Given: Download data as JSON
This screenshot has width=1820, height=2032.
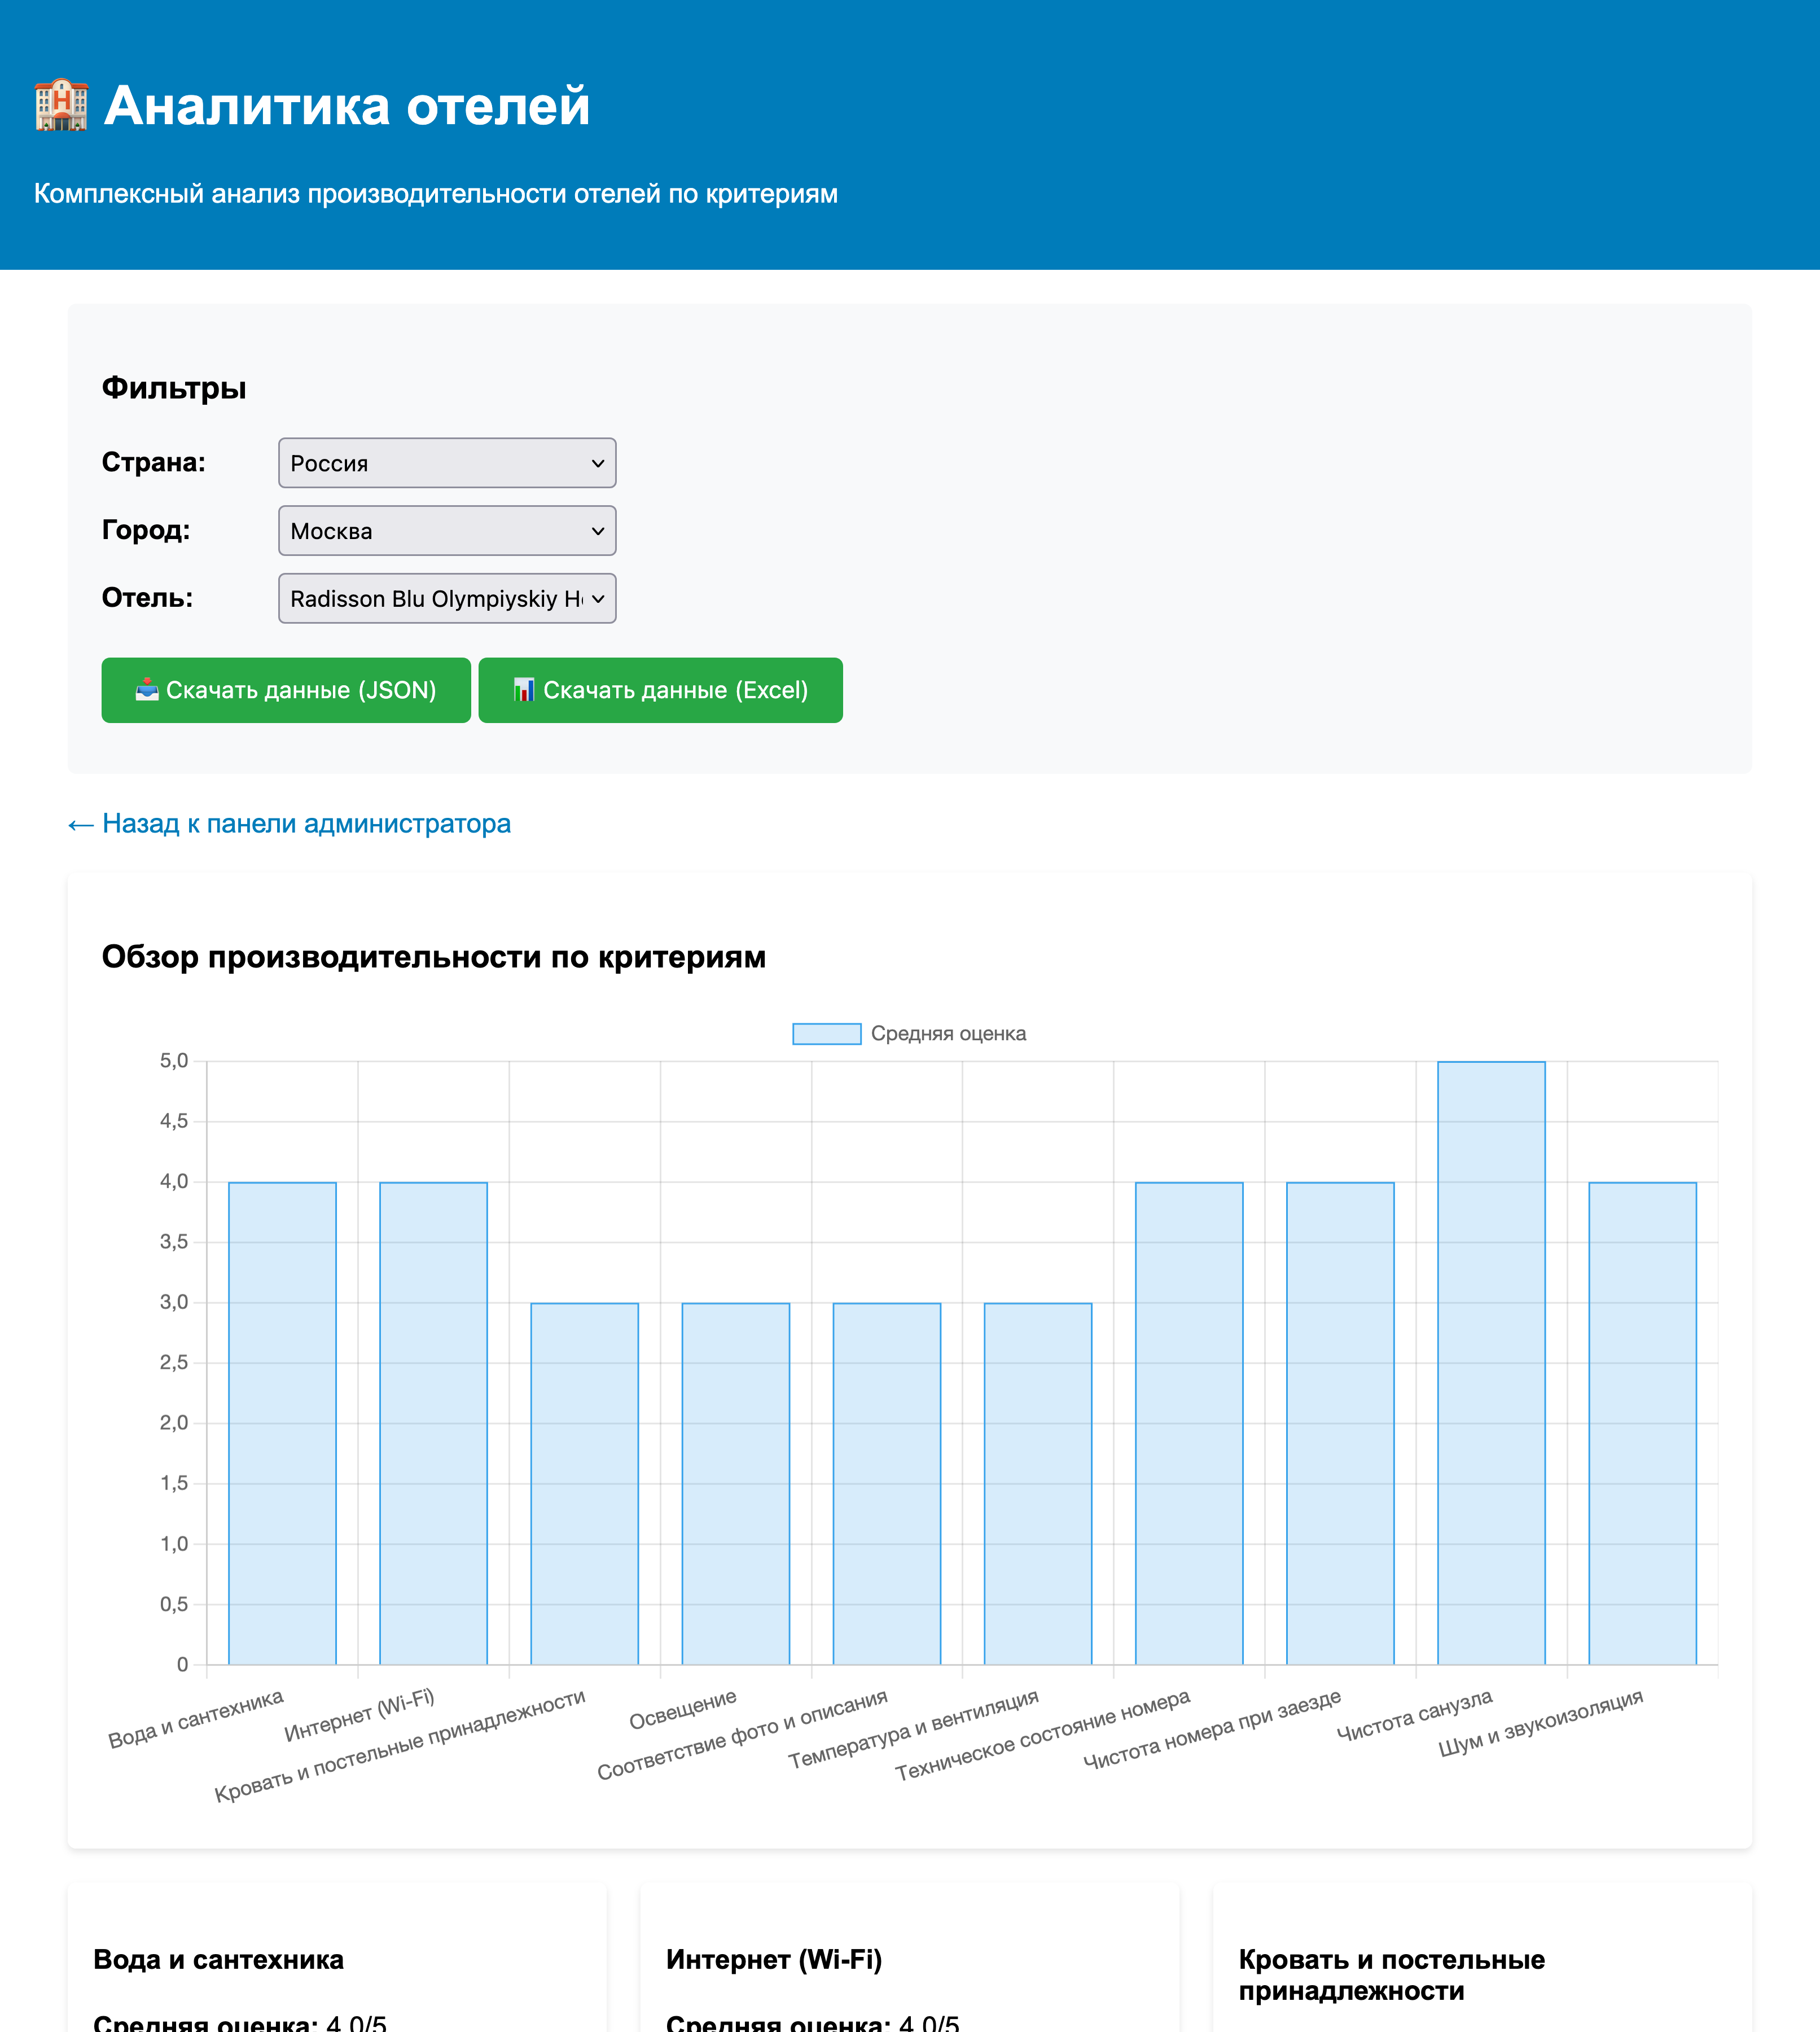Looking at the screenshot, I should [x=286, y=690].
